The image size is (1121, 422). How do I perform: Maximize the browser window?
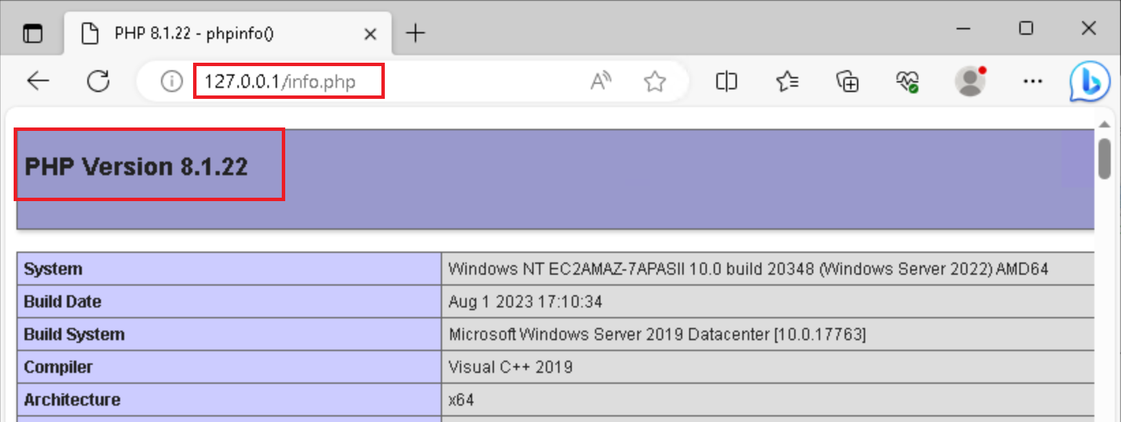(x=1026, y=28)
